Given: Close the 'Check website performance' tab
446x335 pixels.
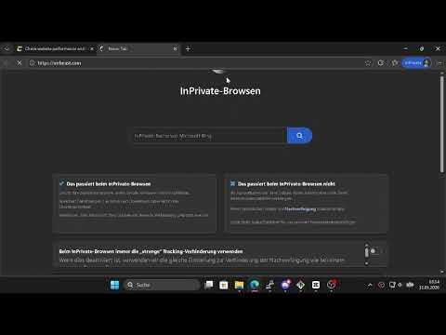Looking at the screenshot, I should [92, 48].
